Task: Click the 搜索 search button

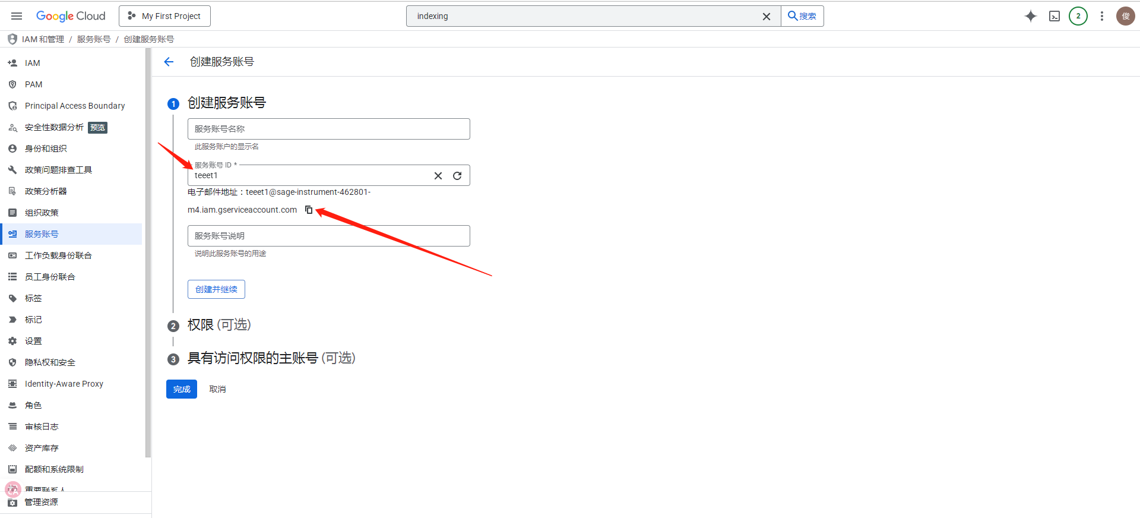Action: (802, 16)
